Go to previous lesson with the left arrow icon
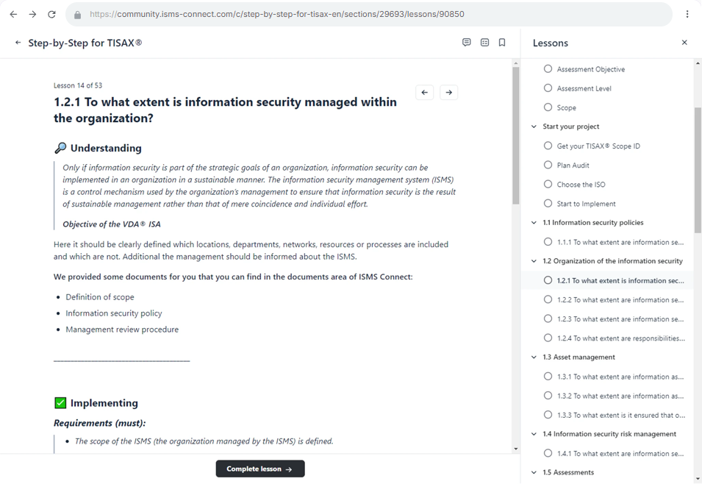 point(424,92)
